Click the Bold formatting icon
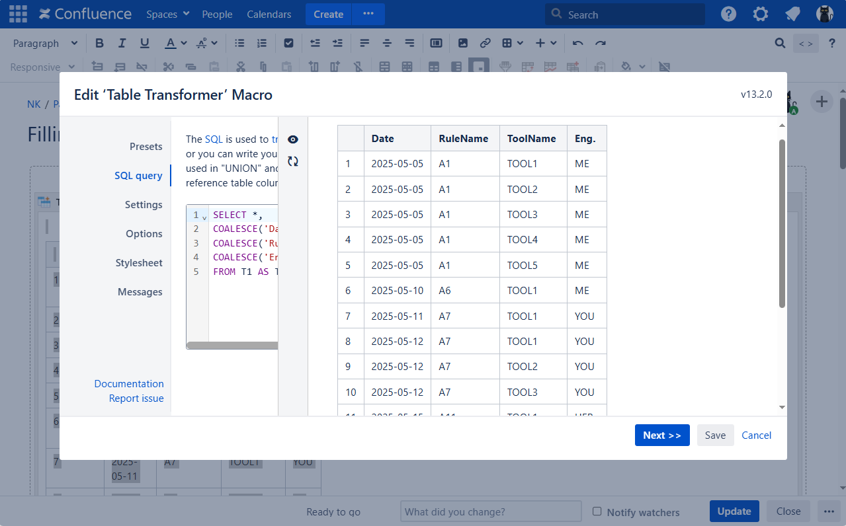 99,43
